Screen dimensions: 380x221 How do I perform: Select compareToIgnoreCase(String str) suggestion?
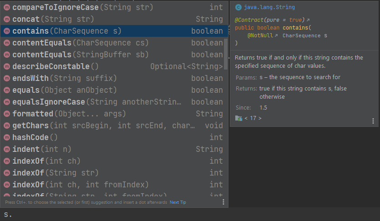pyautogui.click(x=114, y=7)
